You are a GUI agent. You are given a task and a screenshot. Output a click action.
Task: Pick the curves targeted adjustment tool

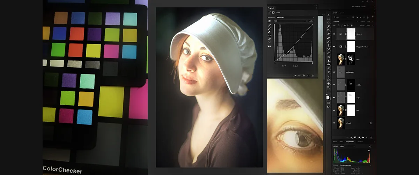click(x=269, y=21)
